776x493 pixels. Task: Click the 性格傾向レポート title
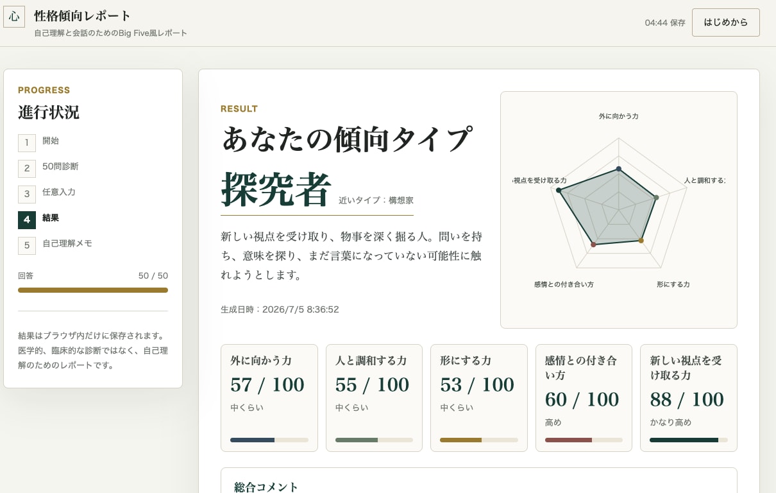click(x=83, y=16)
